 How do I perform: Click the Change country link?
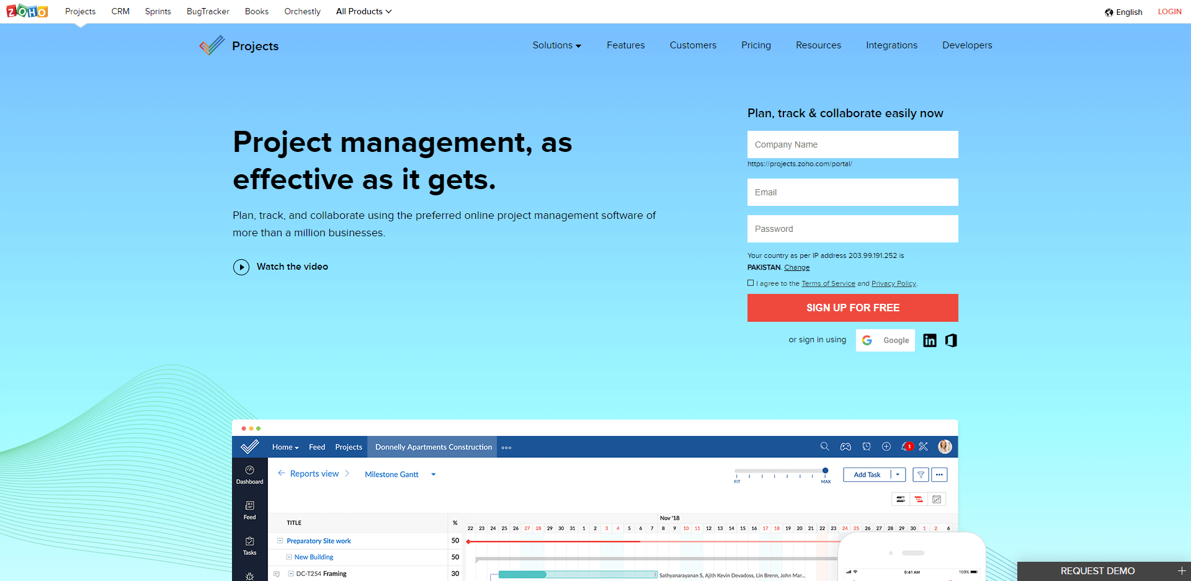[796, 267]
